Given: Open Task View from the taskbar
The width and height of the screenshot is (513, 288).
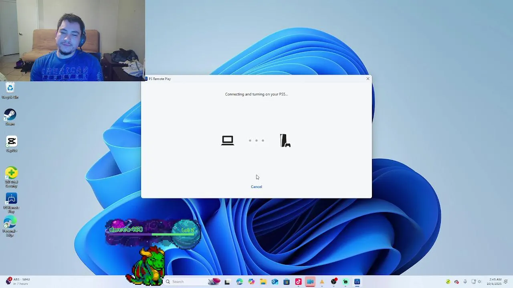Looking at the screenshot, I should pos(227,282).
